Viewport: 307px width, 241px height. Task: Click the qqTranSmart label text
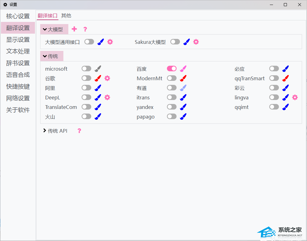coord(249,79)
